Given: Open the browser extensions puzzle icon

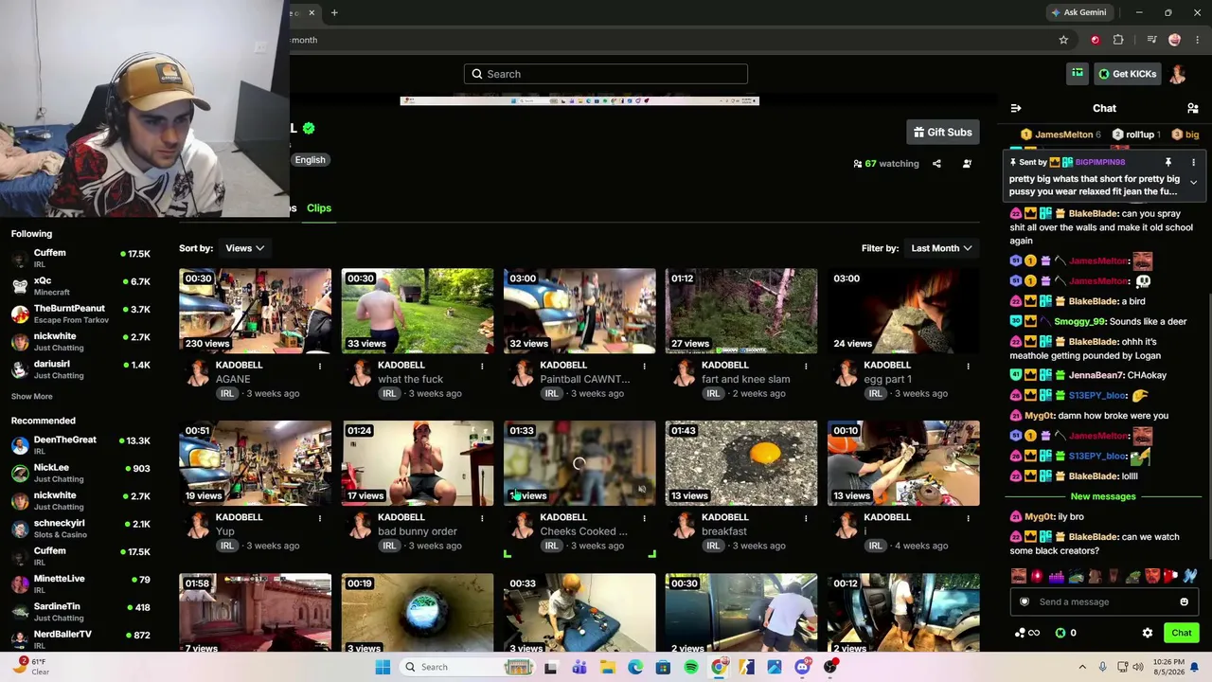Looking at the screenshot, I should tap(1118, 40).
